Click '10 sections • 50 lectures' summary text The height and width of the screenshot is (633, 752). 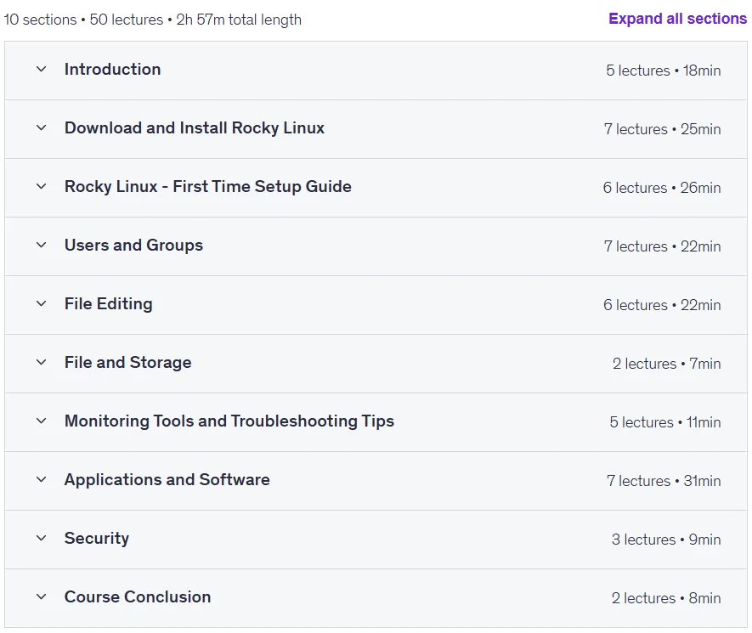click(83, 20)
